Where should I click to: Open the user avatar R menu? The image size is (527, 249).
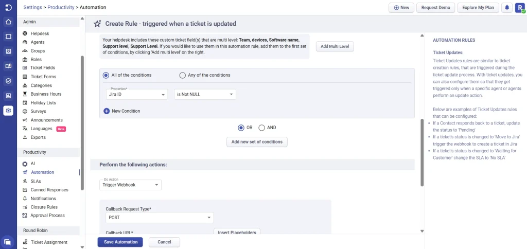(520, 8)
